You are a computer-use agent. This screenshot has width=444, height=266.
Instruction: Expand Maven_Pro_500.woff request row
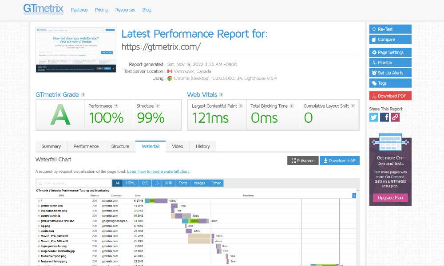click(x=39, y=241)
